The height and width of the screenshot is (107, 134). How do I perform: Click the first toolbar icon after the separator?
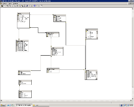(x=10, y=6)
